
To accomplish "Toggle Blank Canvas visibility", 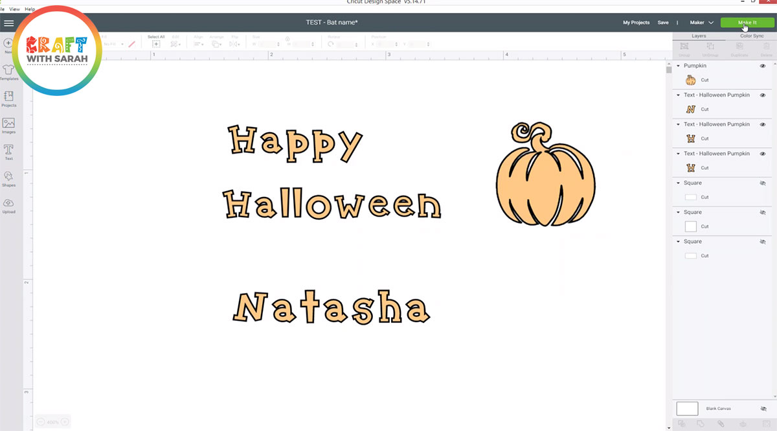I will pos(764,408).
